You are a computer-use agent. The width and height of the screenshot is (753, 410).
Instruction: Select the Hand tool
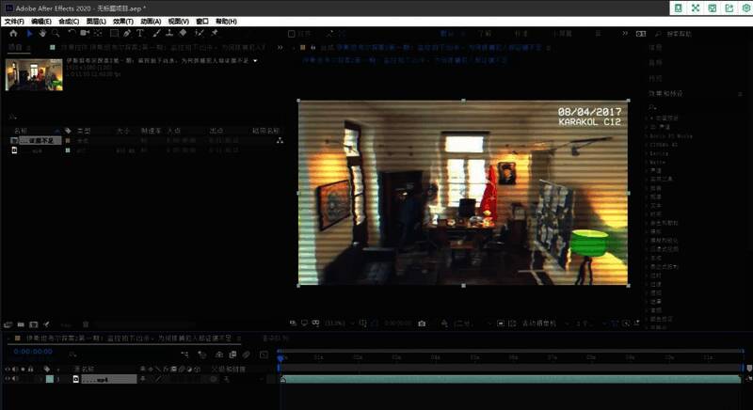pyautogui.click(x=42, y=33)
